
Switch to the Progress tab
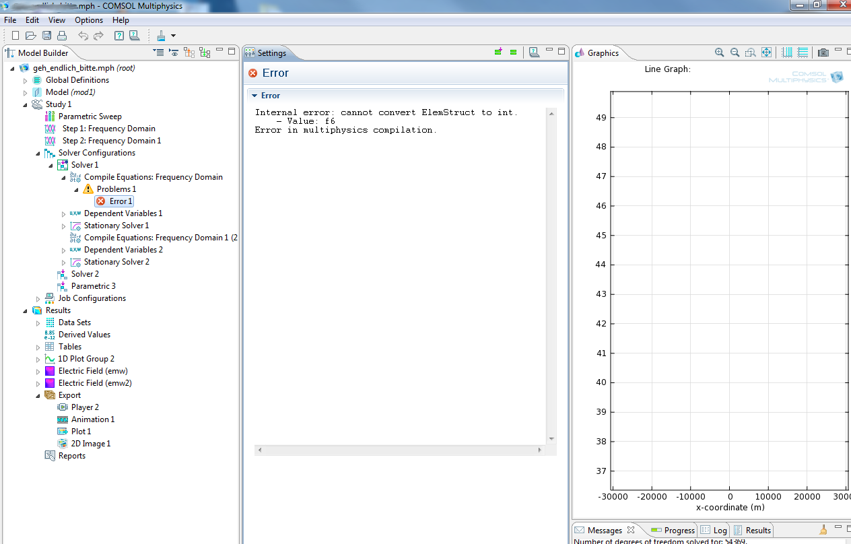(673, 530)
